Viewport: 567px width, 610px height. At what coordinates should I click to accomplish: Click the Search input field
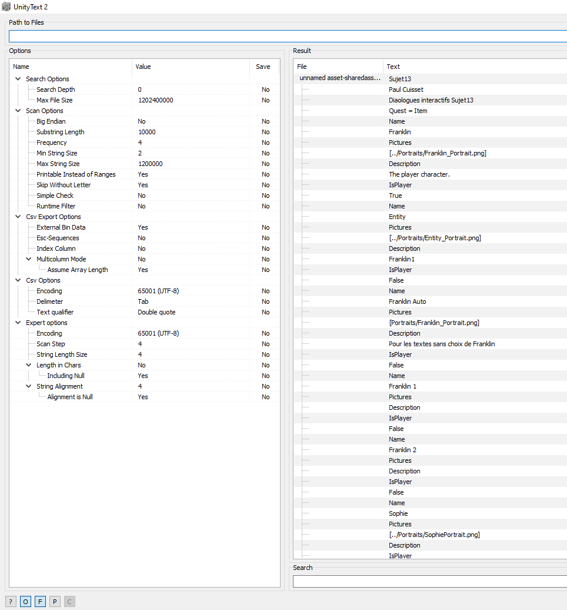(x=429, y=581)
